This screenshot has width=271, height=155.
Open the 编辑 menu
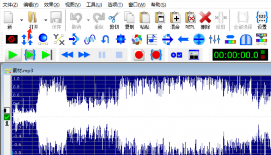point(31,5)
